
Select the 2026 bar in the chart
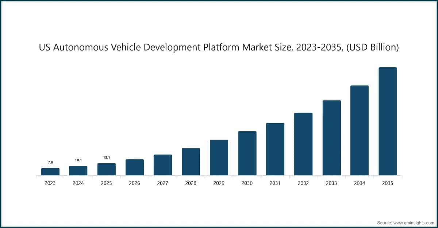134,168
